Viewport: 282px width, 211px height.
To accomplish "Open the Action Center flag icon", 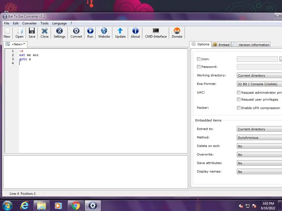I will [x=254, y=206].
